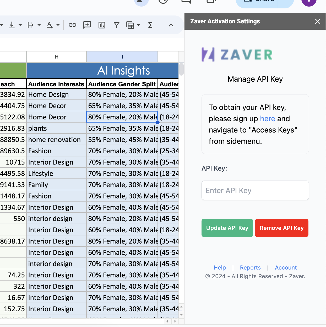Select the 'plants' cell
The height and width of the screenshot is (327, 326).
coord(56,128)
